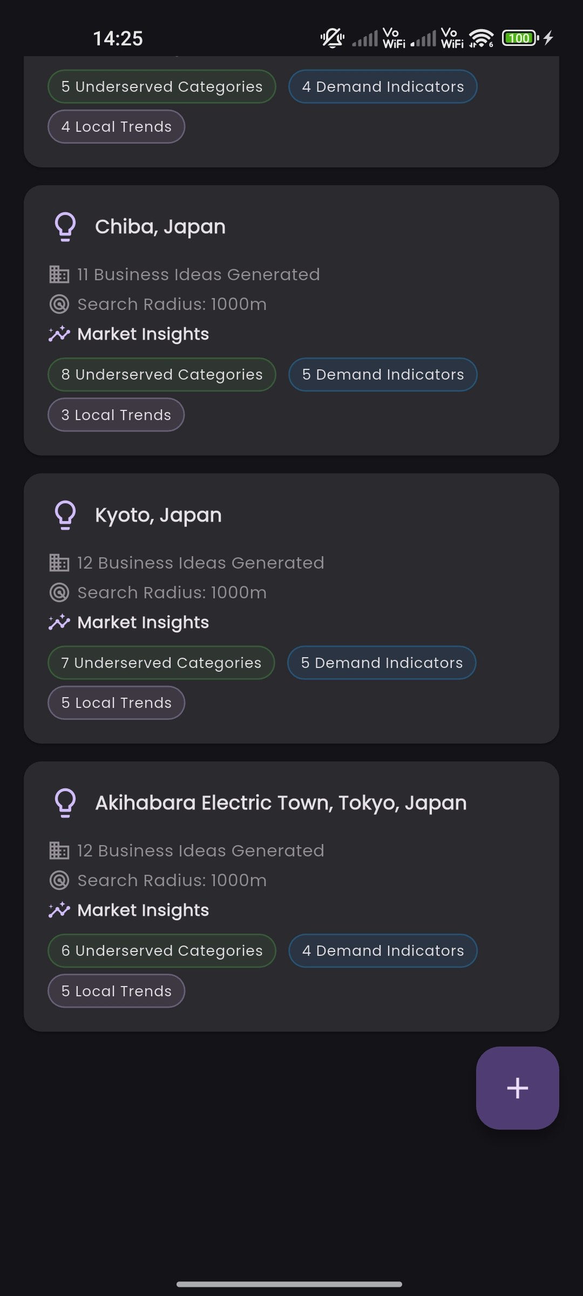
Task: Tap the Market Insights sparkle icon in Akihabara card
Action: (x=59, y=910)
